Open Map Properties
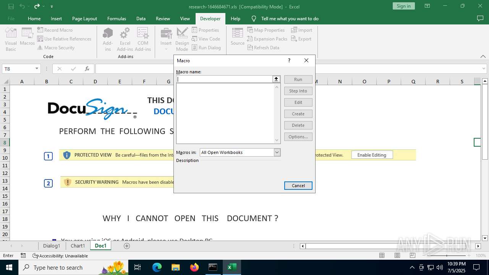 pyautogui.click(x=266, y=30)
